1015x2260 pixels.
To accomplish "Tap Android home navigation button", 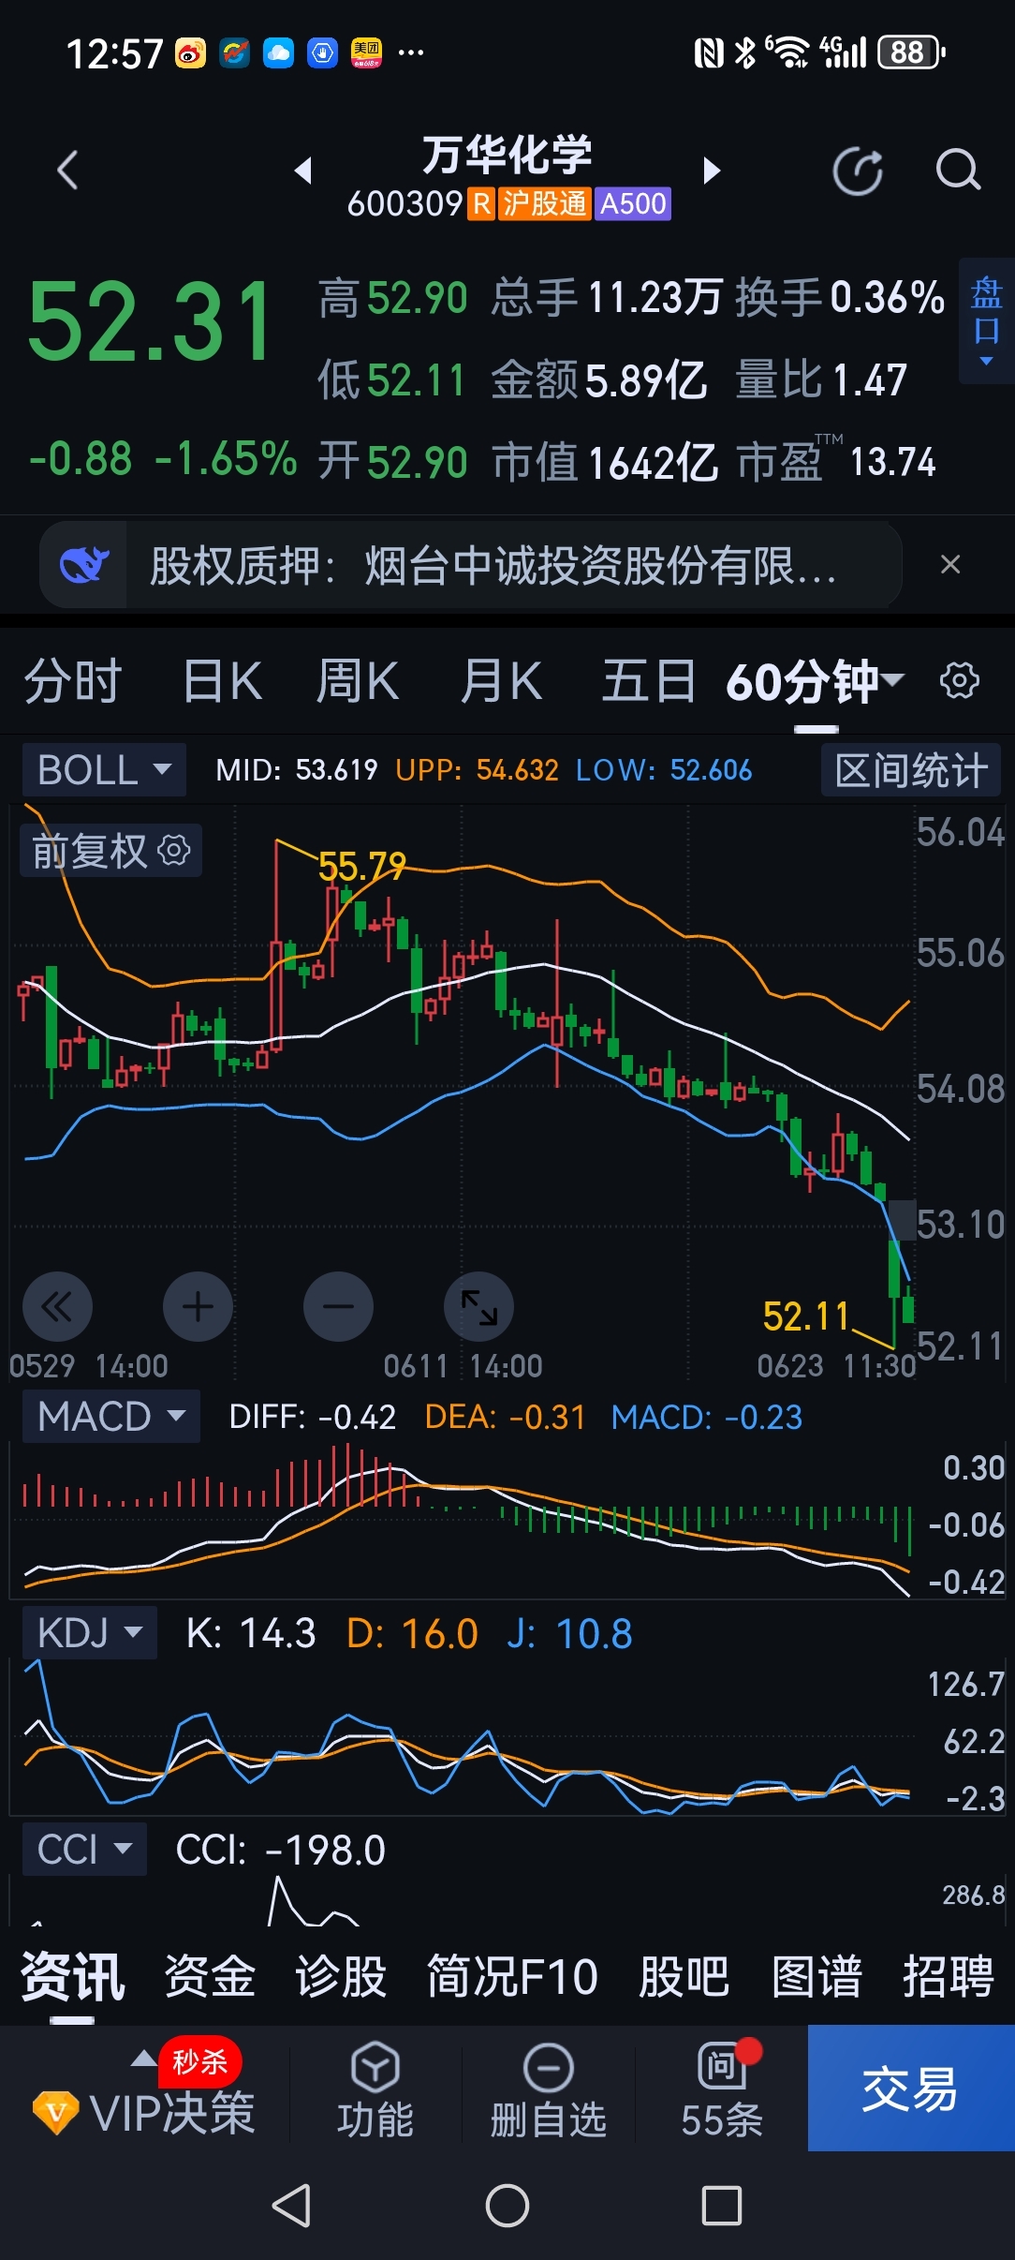I will pos(507,2205).
